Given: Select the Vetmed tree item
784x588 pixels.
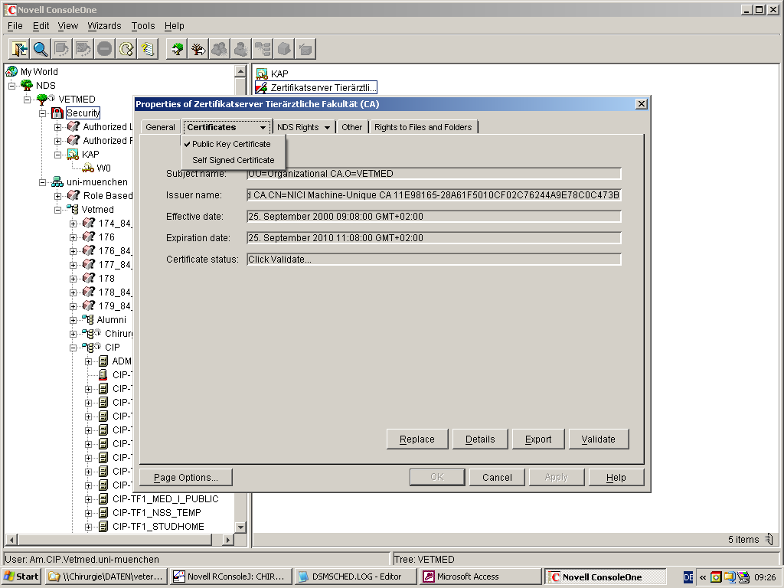Looking at the screenshot, I should point(97,210).
